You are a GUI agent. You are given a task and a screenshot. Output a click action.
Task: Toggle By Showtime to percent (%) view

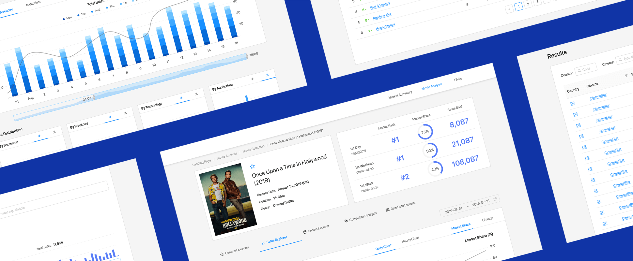coord(54,132)
